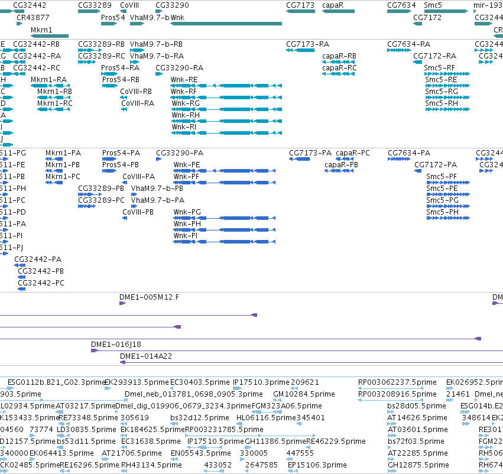Screen dimensions: 503x474
Task: Click the Wnk-RH transcript
Action: pyautogui.click(x=227, y=121)
